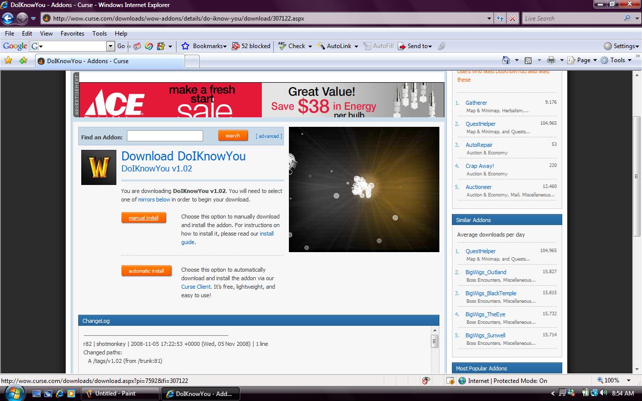Click the Add to Favorites icon
This screenshot has width=642, height=401.
pyautogui.click(x=23, y=60)
